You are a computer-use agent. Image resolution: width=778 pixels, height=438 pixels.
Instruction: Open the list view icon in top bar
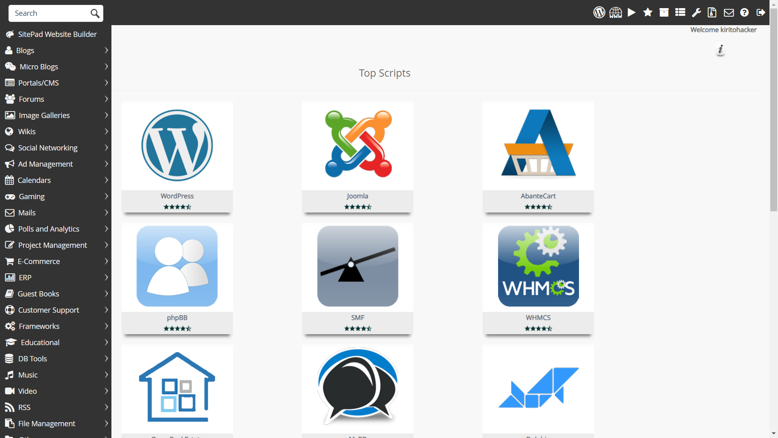tap(680, 13)
